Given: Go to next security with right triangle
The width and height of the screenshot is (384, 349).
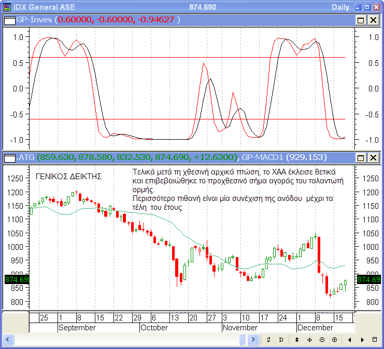Looking at the screenshot, I should 362,340.
